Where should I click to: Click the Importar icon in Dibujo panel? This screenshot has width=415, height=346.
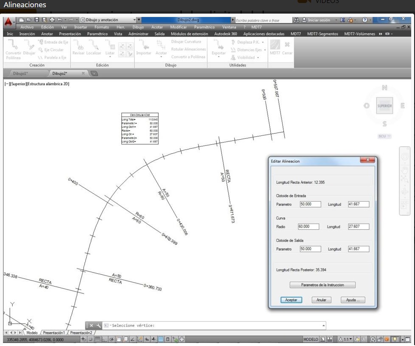click(144, 47)
